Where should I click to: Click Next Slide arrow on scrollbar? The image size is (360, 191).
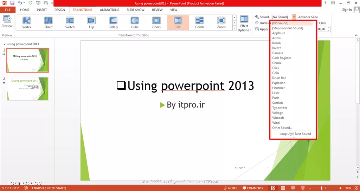coord(358,177)
